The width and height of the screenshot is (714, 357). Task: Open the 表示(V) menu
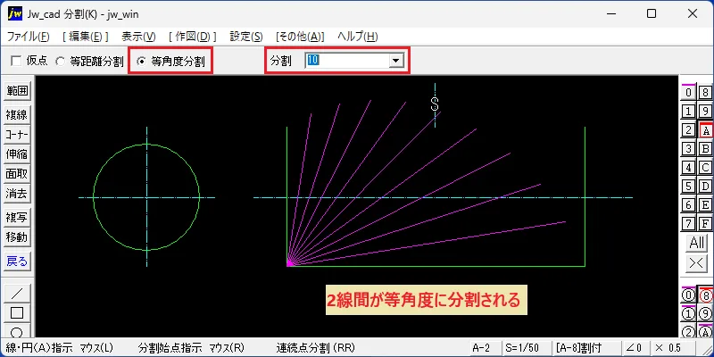click(139, 37)
